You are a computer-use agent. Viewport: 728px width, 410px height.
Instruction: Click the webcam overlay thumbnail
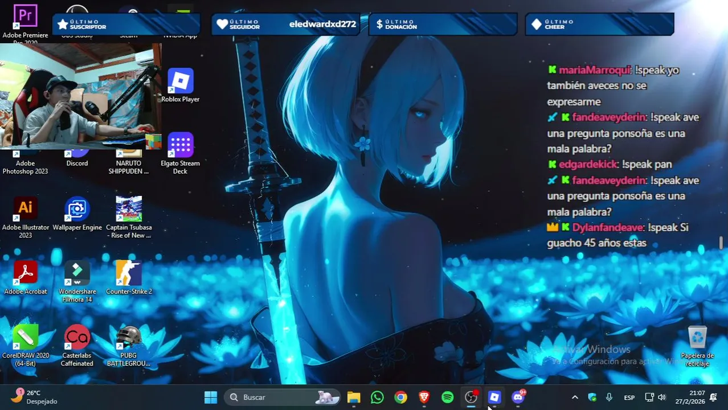[x=80, y=96]
